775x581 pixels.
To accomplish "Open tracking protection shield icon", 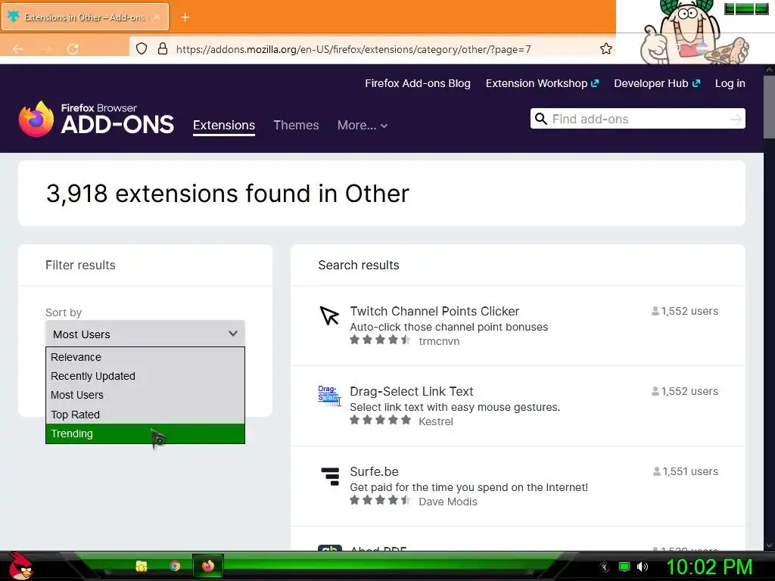I will tap(142, 48).
